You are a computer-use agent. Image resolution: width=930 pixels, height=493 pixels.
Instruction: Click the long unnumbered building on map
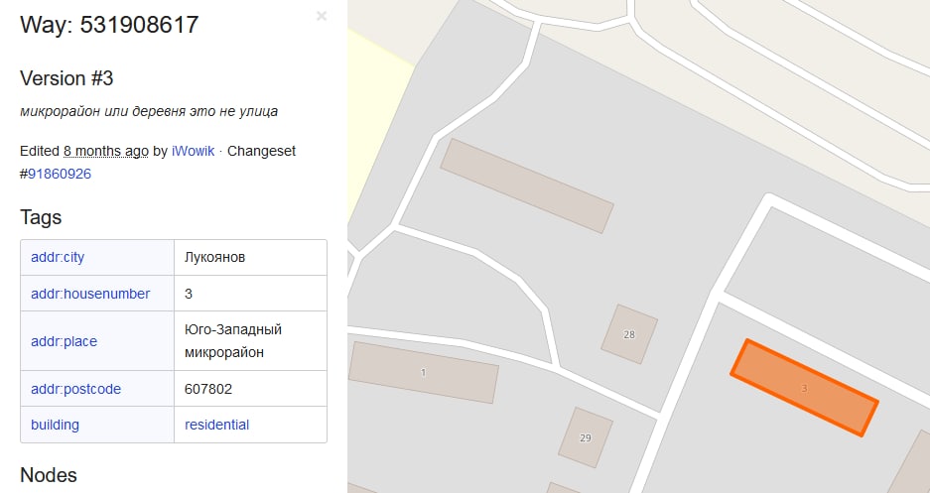coord(527,186)
